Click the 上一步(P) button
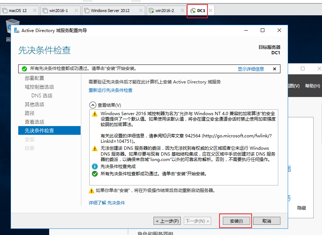The width and height of the screenshot is (322, 235). pos(167,221)
